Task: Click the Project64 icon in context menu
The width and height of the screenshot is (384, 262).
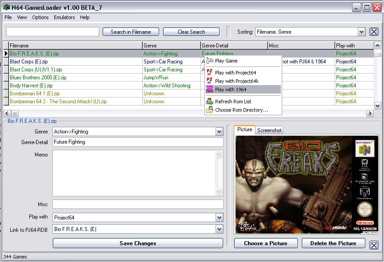Action: click(x=210, y=73)
